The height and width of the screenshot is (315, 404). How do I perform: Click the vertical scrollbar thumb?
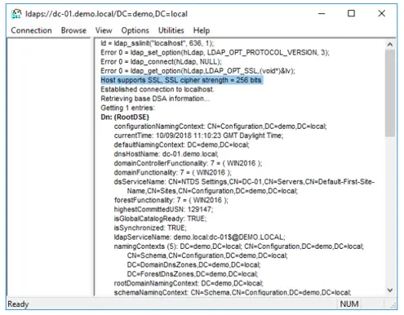(x=390, y=93)
